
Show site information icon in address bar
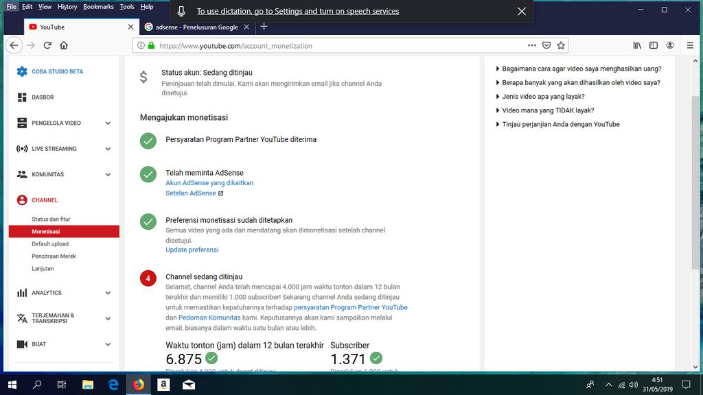(141, 45)
